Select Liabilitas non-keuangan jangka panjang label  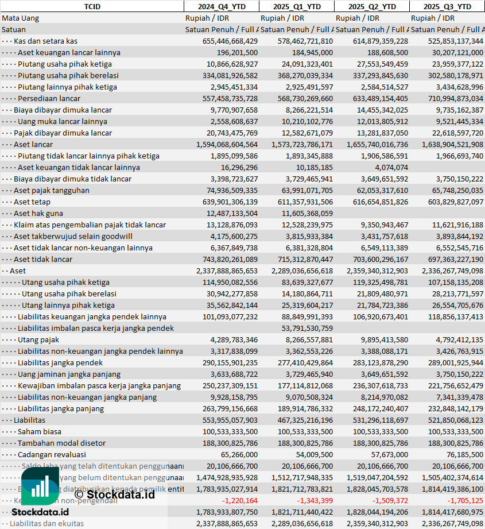click(x=87, y=396)
